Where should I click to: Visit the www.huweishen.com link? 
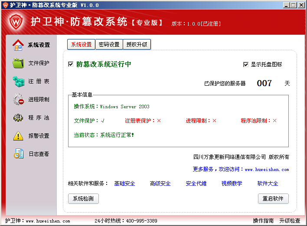click(x=267, y=169)
